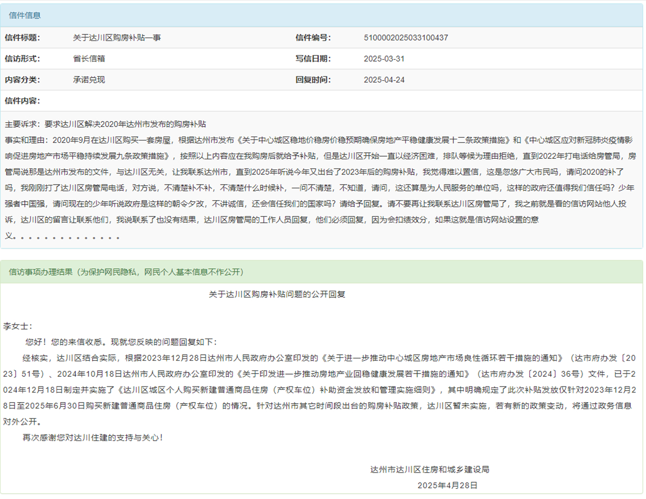Image resolution: width=646 pixels, height=499 pixels.
Task: Select the 信件标题 label
Action: 23,38
